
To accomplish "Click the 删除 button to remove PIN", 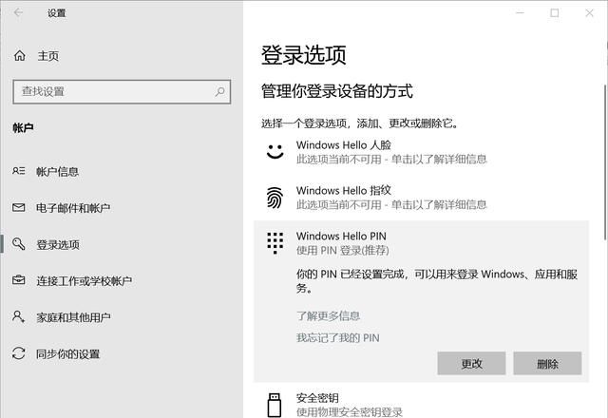I will [547, 363].
